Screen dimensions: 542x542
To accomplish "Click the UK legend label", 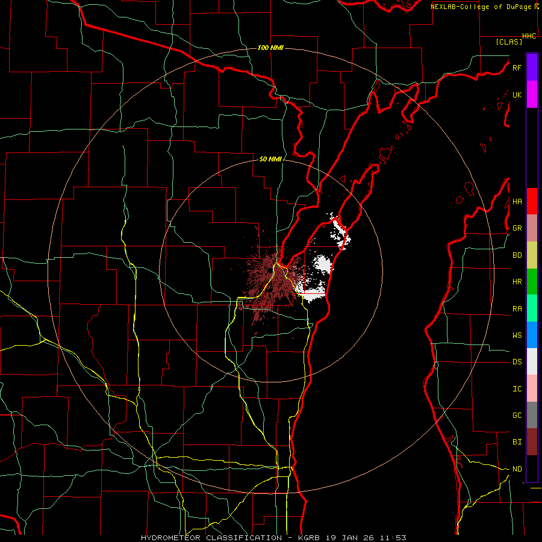I will 517,95.
